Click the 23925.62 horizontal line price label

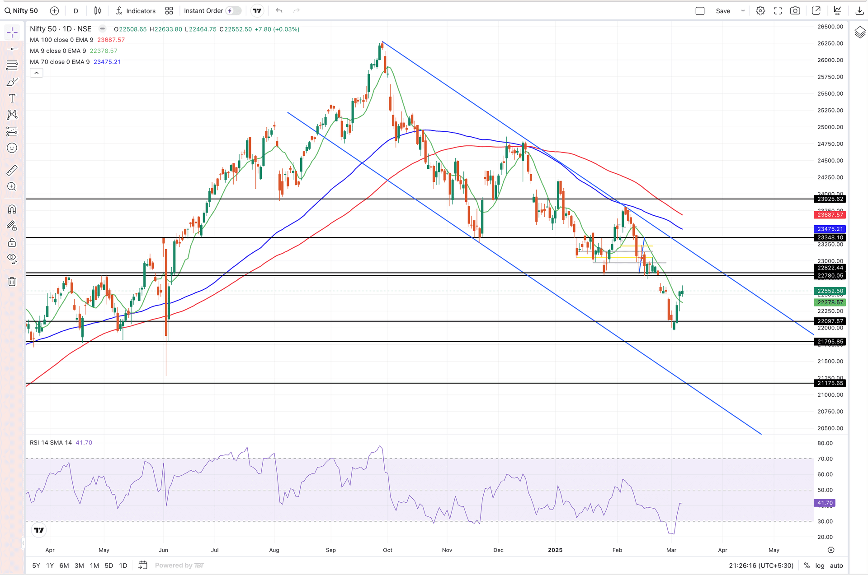[830, 199]
